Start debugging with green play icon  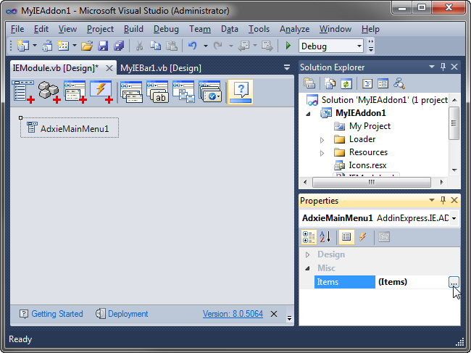click(288, 46)
